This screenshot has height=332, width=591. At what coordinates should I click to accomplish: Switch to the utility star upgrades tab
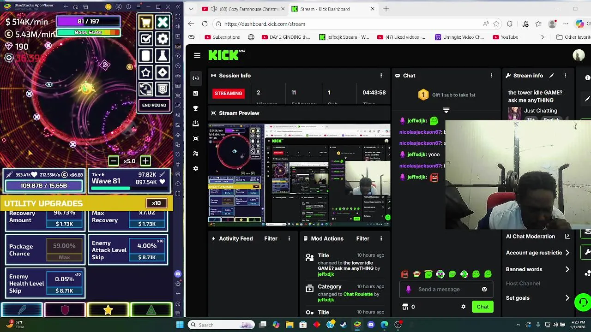tap(108, 310)
